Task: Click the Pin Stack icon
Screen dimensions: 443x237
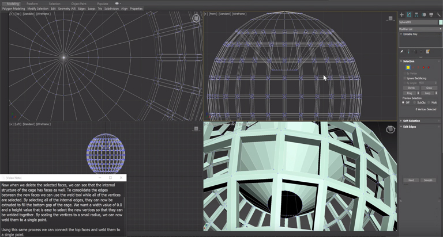Action: point(402,51)
